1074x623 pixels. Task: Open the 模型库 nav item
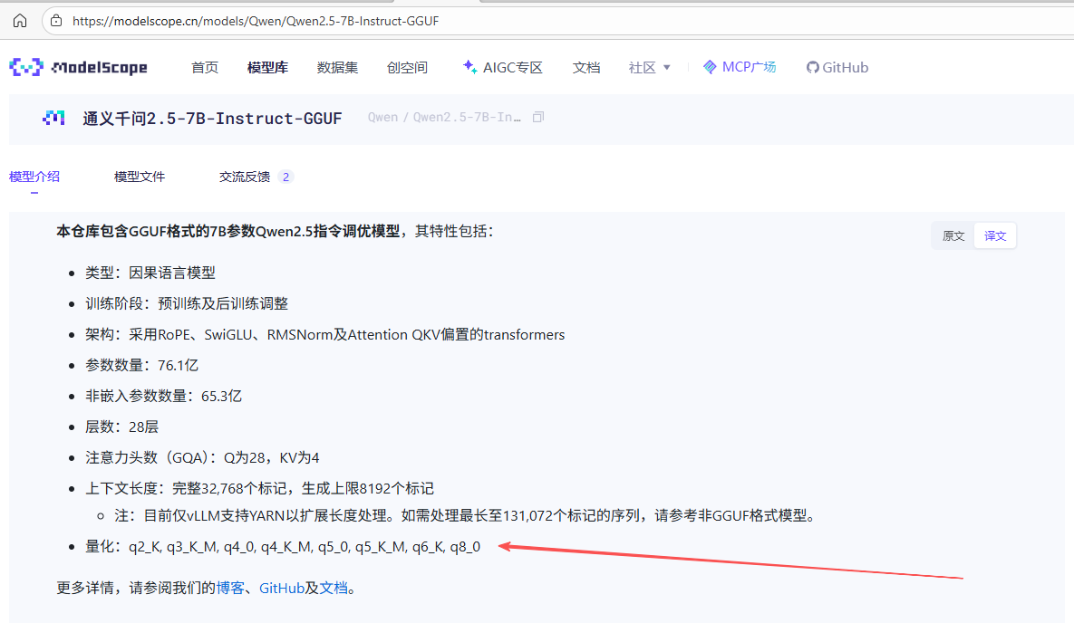267,67
